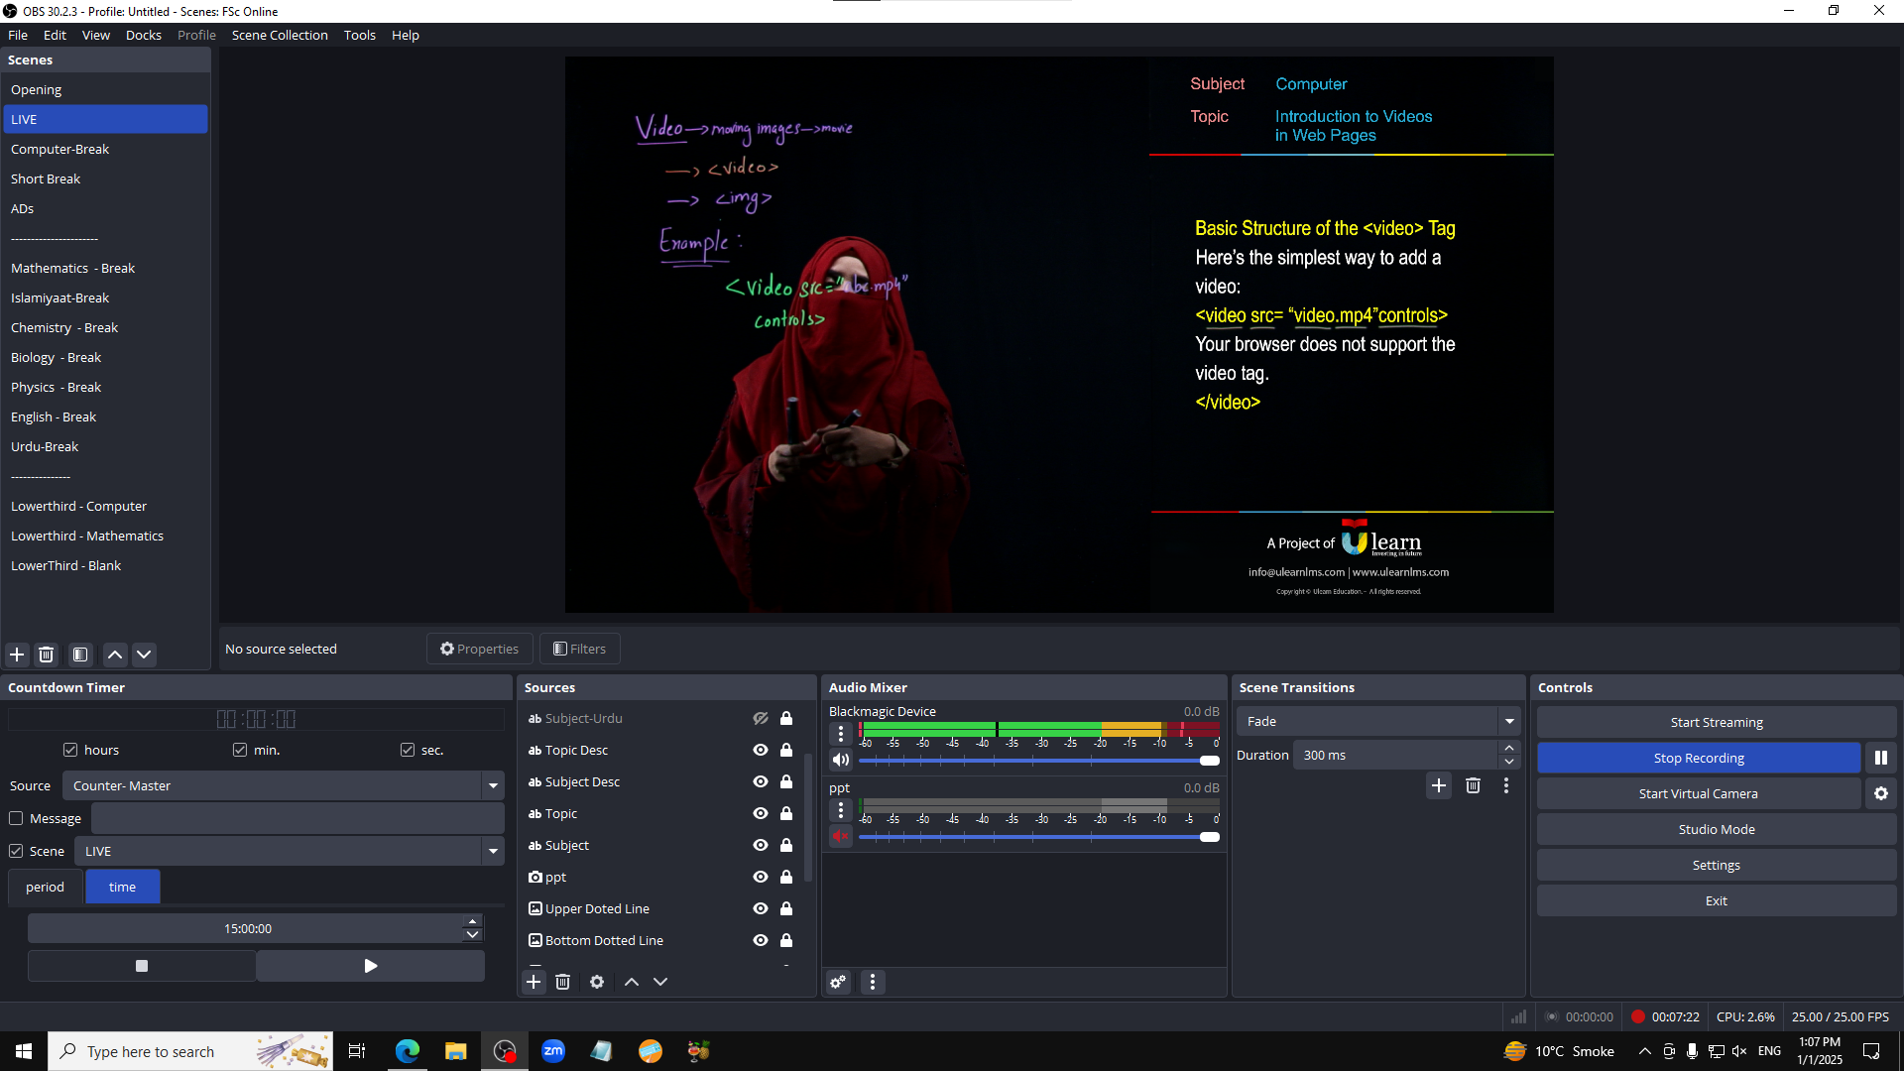Open the Docks menu
Screen dimensions: 1904x1071
pos(144,35)
